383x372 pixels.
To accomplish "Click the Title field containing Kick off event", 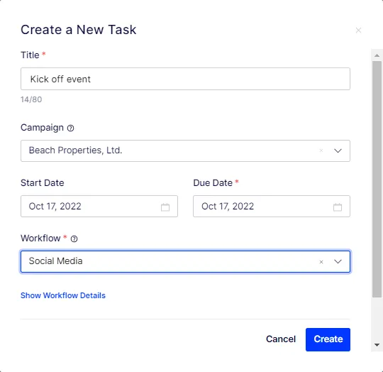I will point(185,79).
